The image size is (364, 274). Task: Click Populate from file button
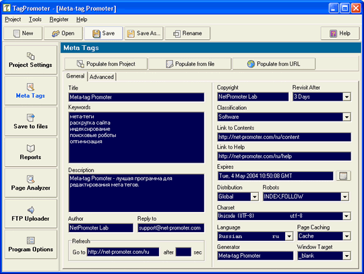pyautogui.click(x=190, y=63)
